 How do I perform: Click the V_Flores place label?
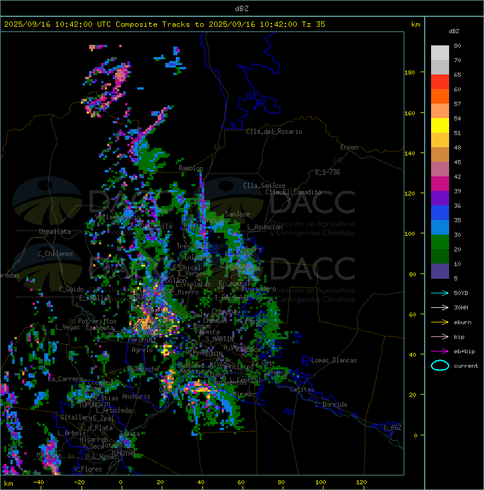pos(88,469)
